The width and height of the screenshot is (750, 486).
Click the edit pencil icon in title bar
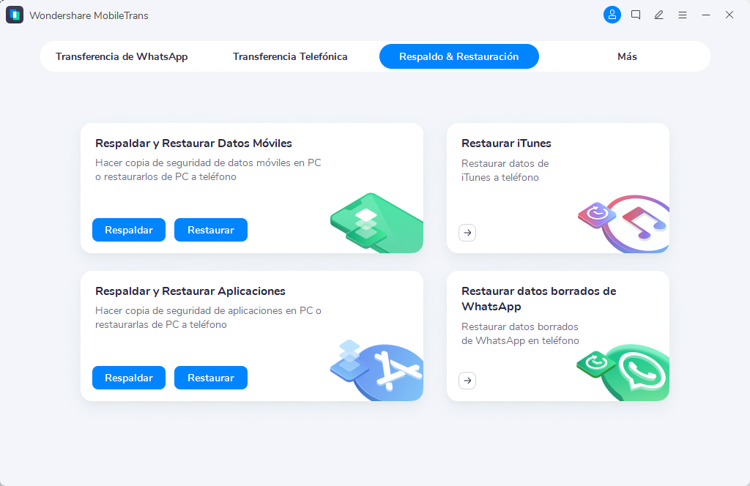(x=659, y=15)
